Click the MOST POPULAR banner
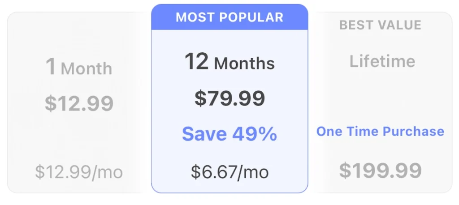459x205 pixels. (x=229, y=17)
